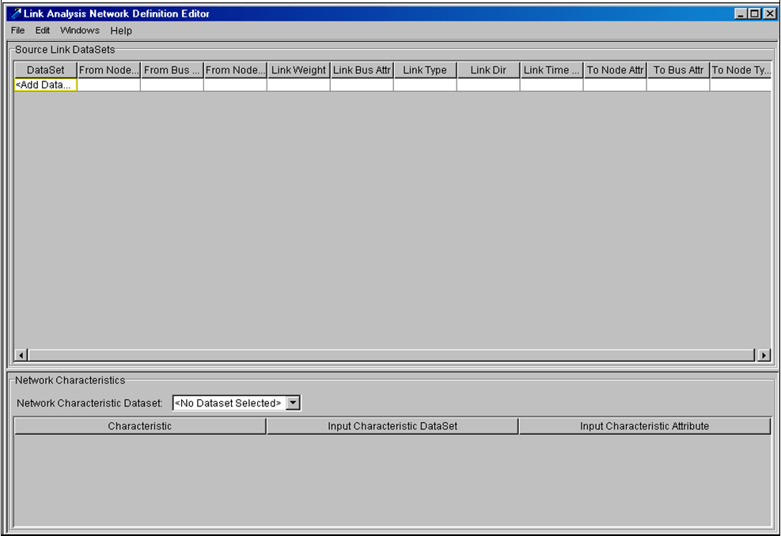The image size is (781, 536).
Task: Click the To Node Attr column header
Action: click(x=615, y=70)
